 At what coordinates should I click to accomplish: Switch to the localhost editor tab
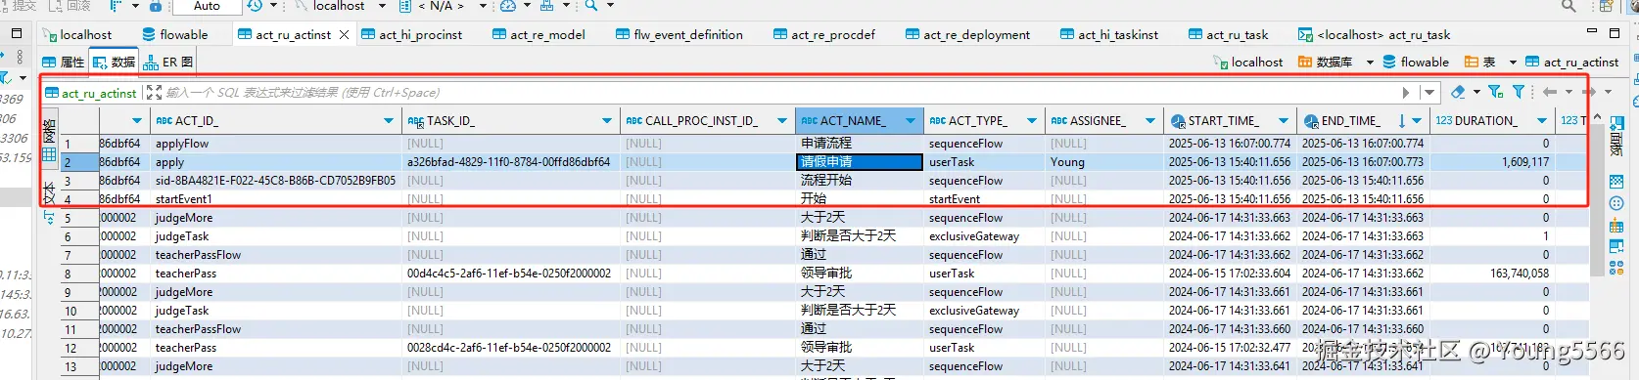77,34
